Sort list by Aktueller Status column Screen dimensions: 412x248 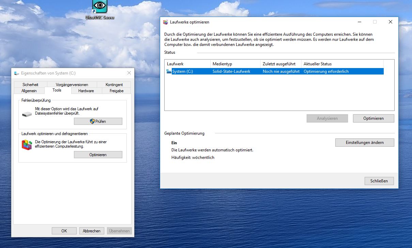click(342, 64)
